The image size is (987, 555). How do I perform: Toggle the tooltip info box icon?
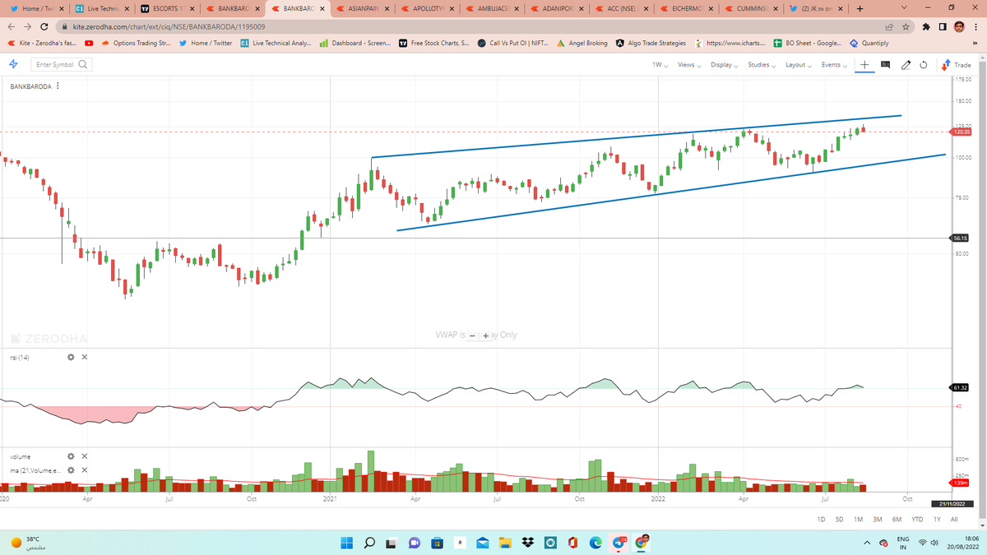pyautogui.click(x=885, y=65)
